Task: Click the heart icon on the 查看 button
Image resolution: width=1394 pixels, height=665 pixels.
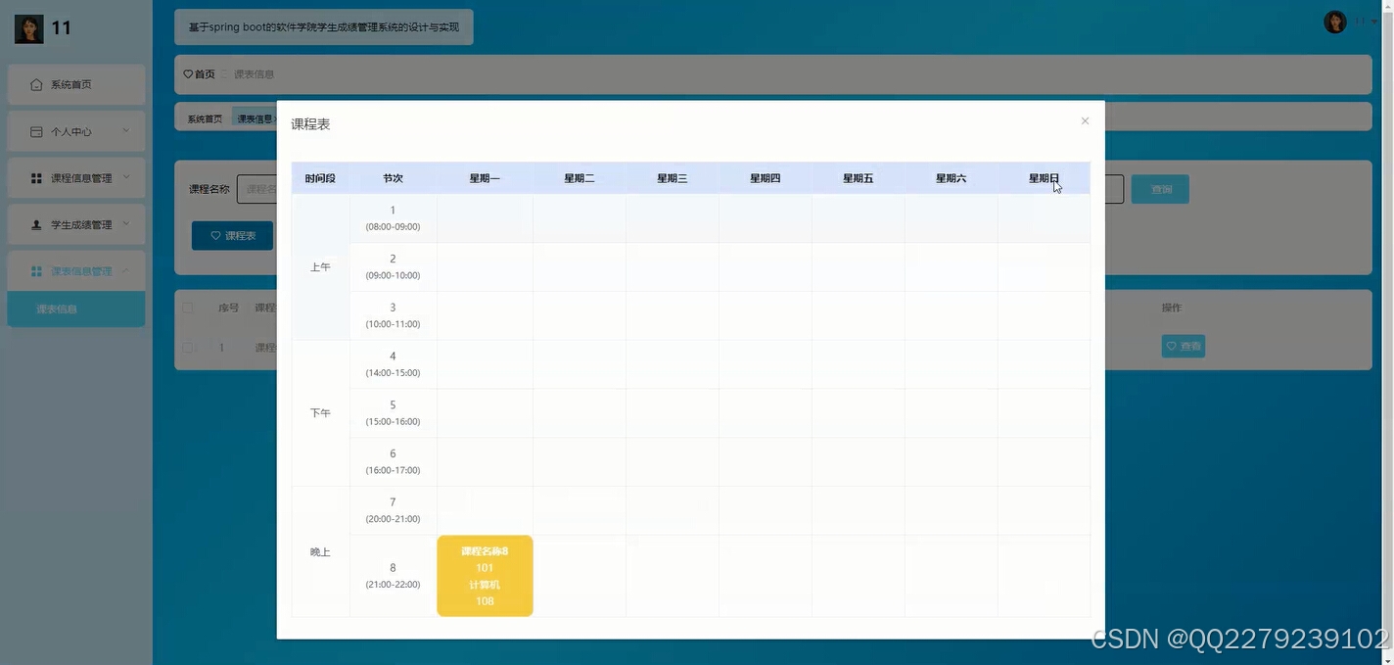Action: click(x=1172, y=346)
